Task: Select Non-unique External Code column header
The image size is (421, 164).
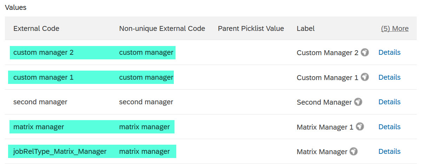Action: point(162,28)
